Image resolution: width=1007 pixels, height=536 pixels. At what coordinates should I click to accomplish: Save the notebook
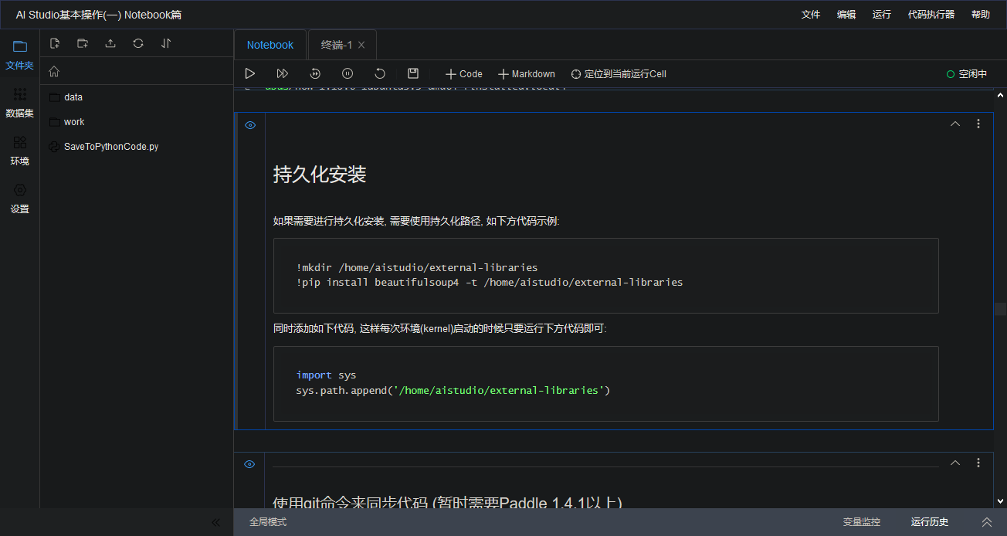click(x=413, y=73)
